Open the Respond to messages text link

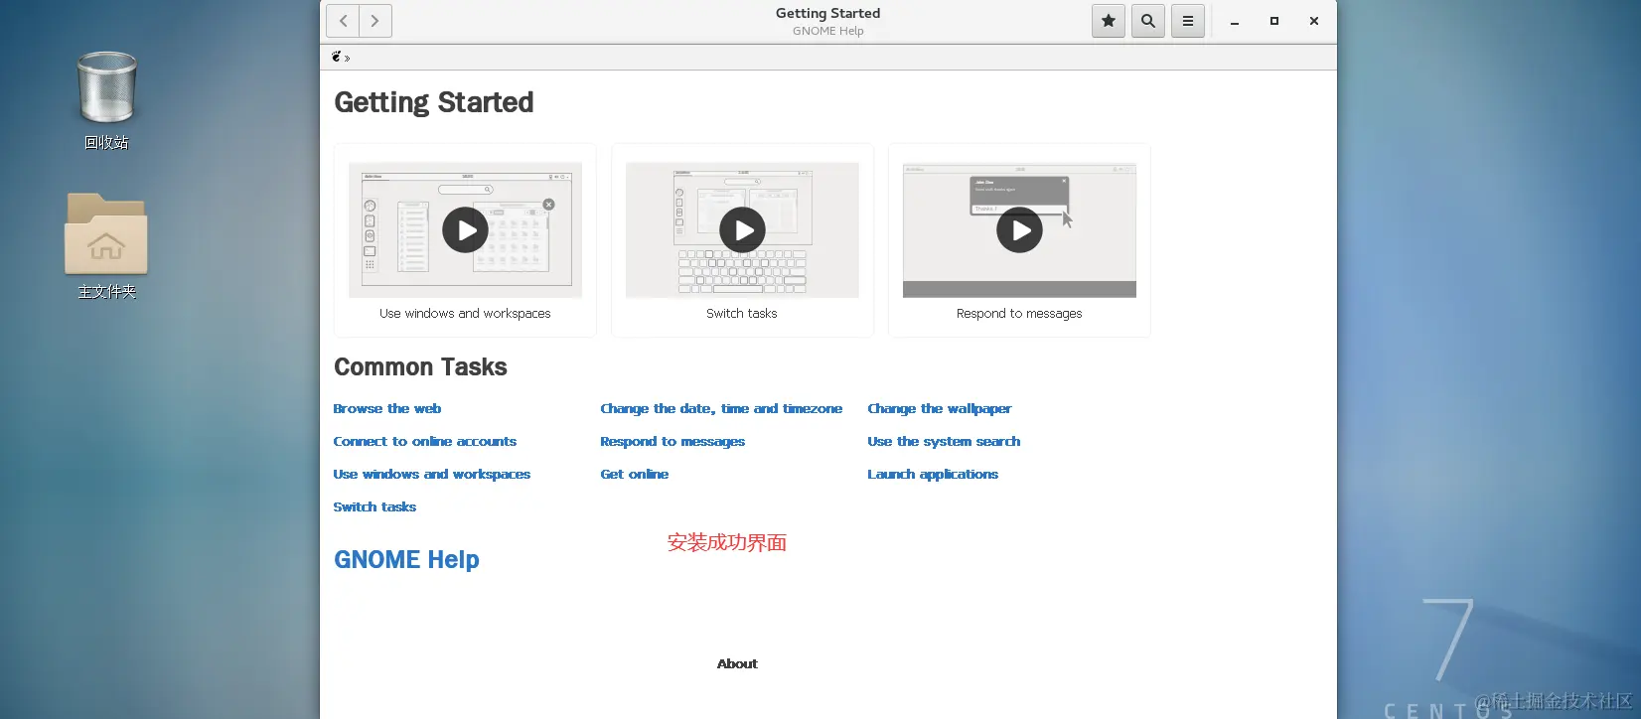(672, 441)
